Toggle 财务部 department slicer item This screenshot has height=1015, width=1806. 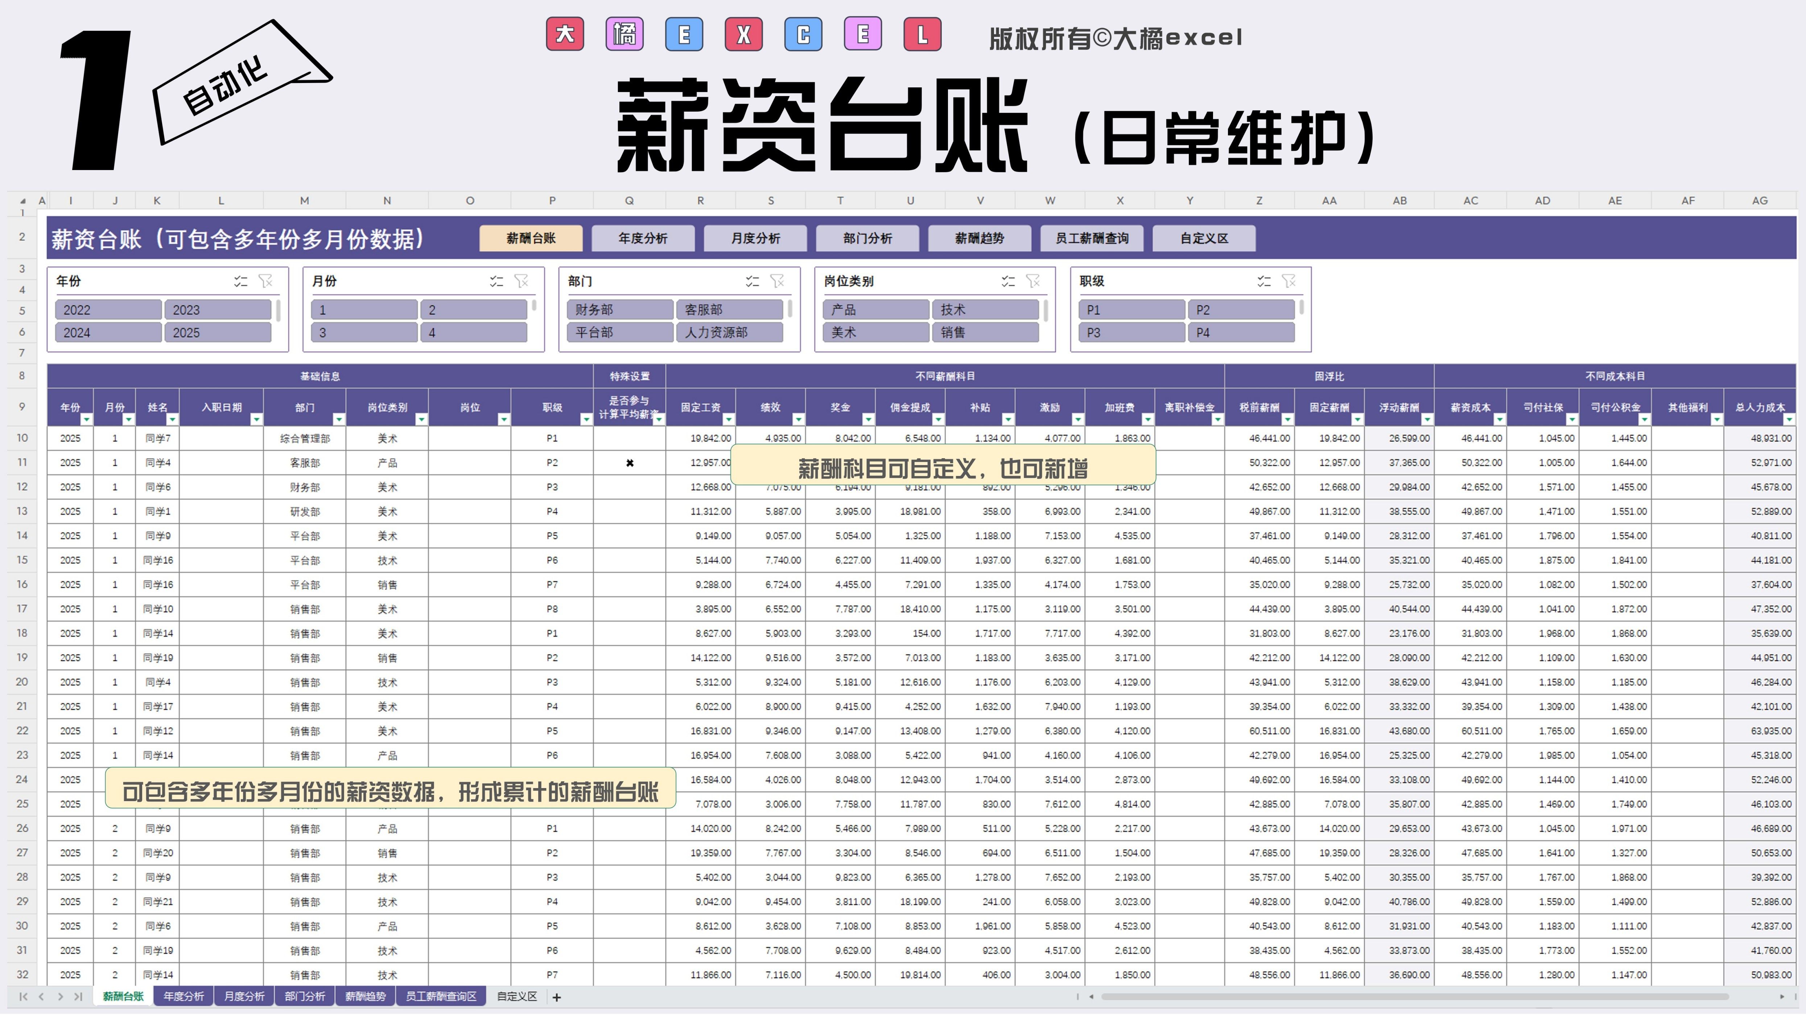(x=620, y=310)
